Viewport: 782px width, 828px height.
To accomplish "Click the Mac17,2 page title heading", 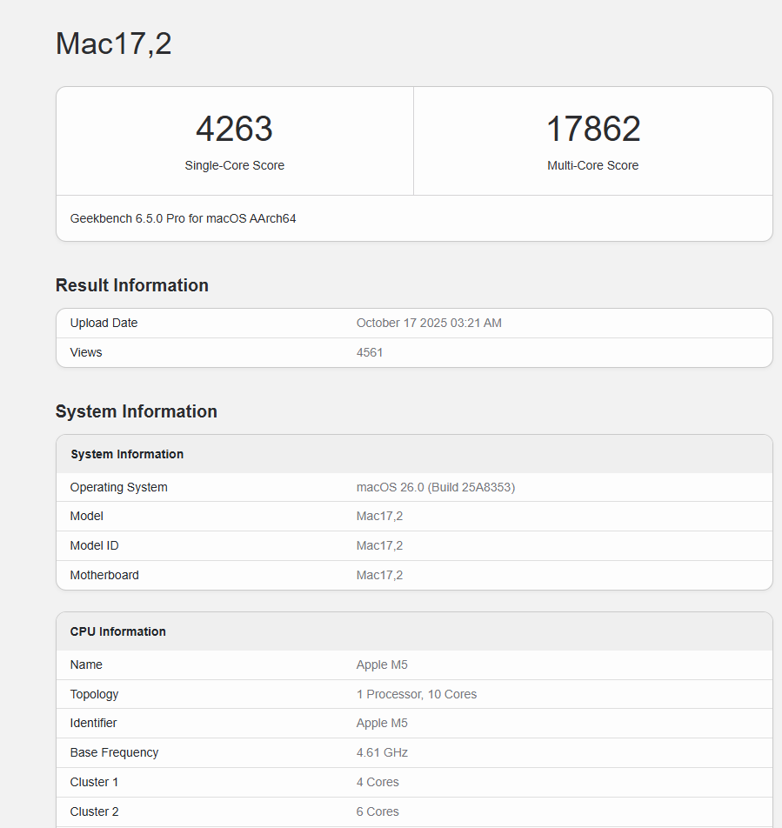I will 113,43.
